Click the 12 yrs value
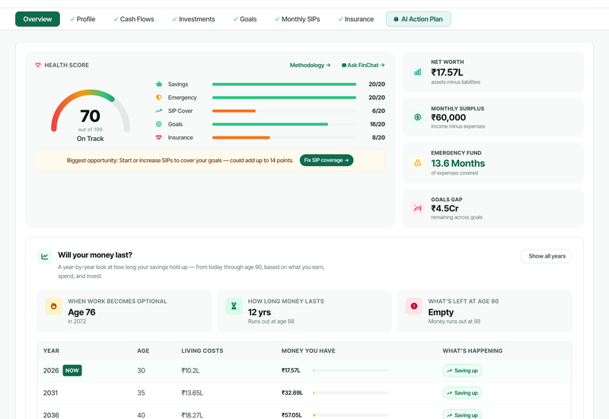Screen dimensions: 609x419 (x=260, y=312)
